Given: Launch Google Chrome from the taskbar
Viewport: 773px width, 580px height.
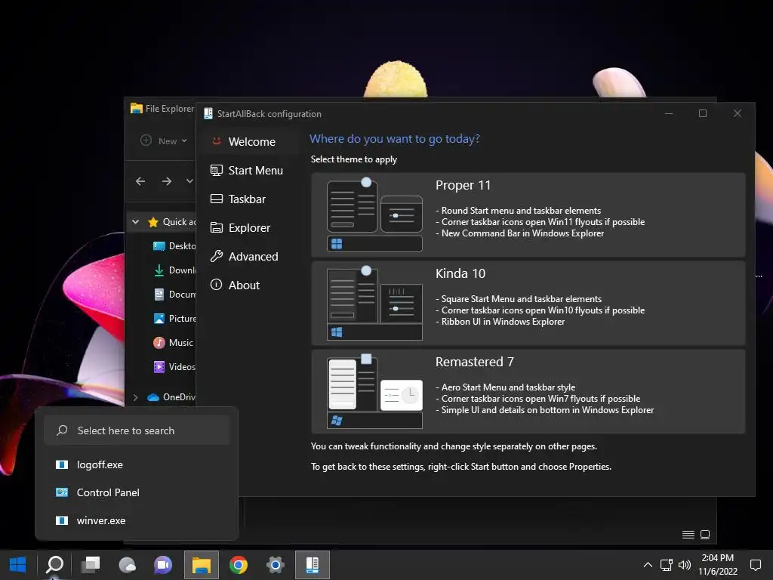Looking at the screenshot, I should (x=239, y=565).
